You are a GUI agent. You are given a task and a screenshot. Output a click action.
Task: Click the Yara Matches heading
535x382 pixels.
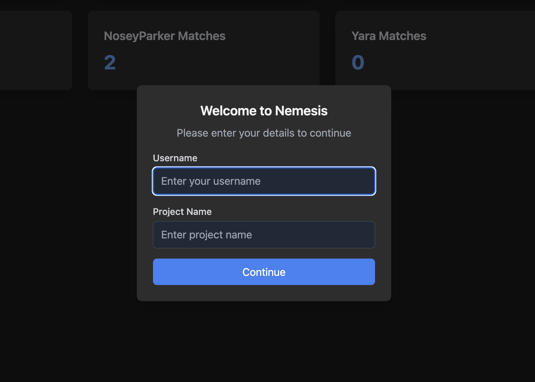pos(389,36)
